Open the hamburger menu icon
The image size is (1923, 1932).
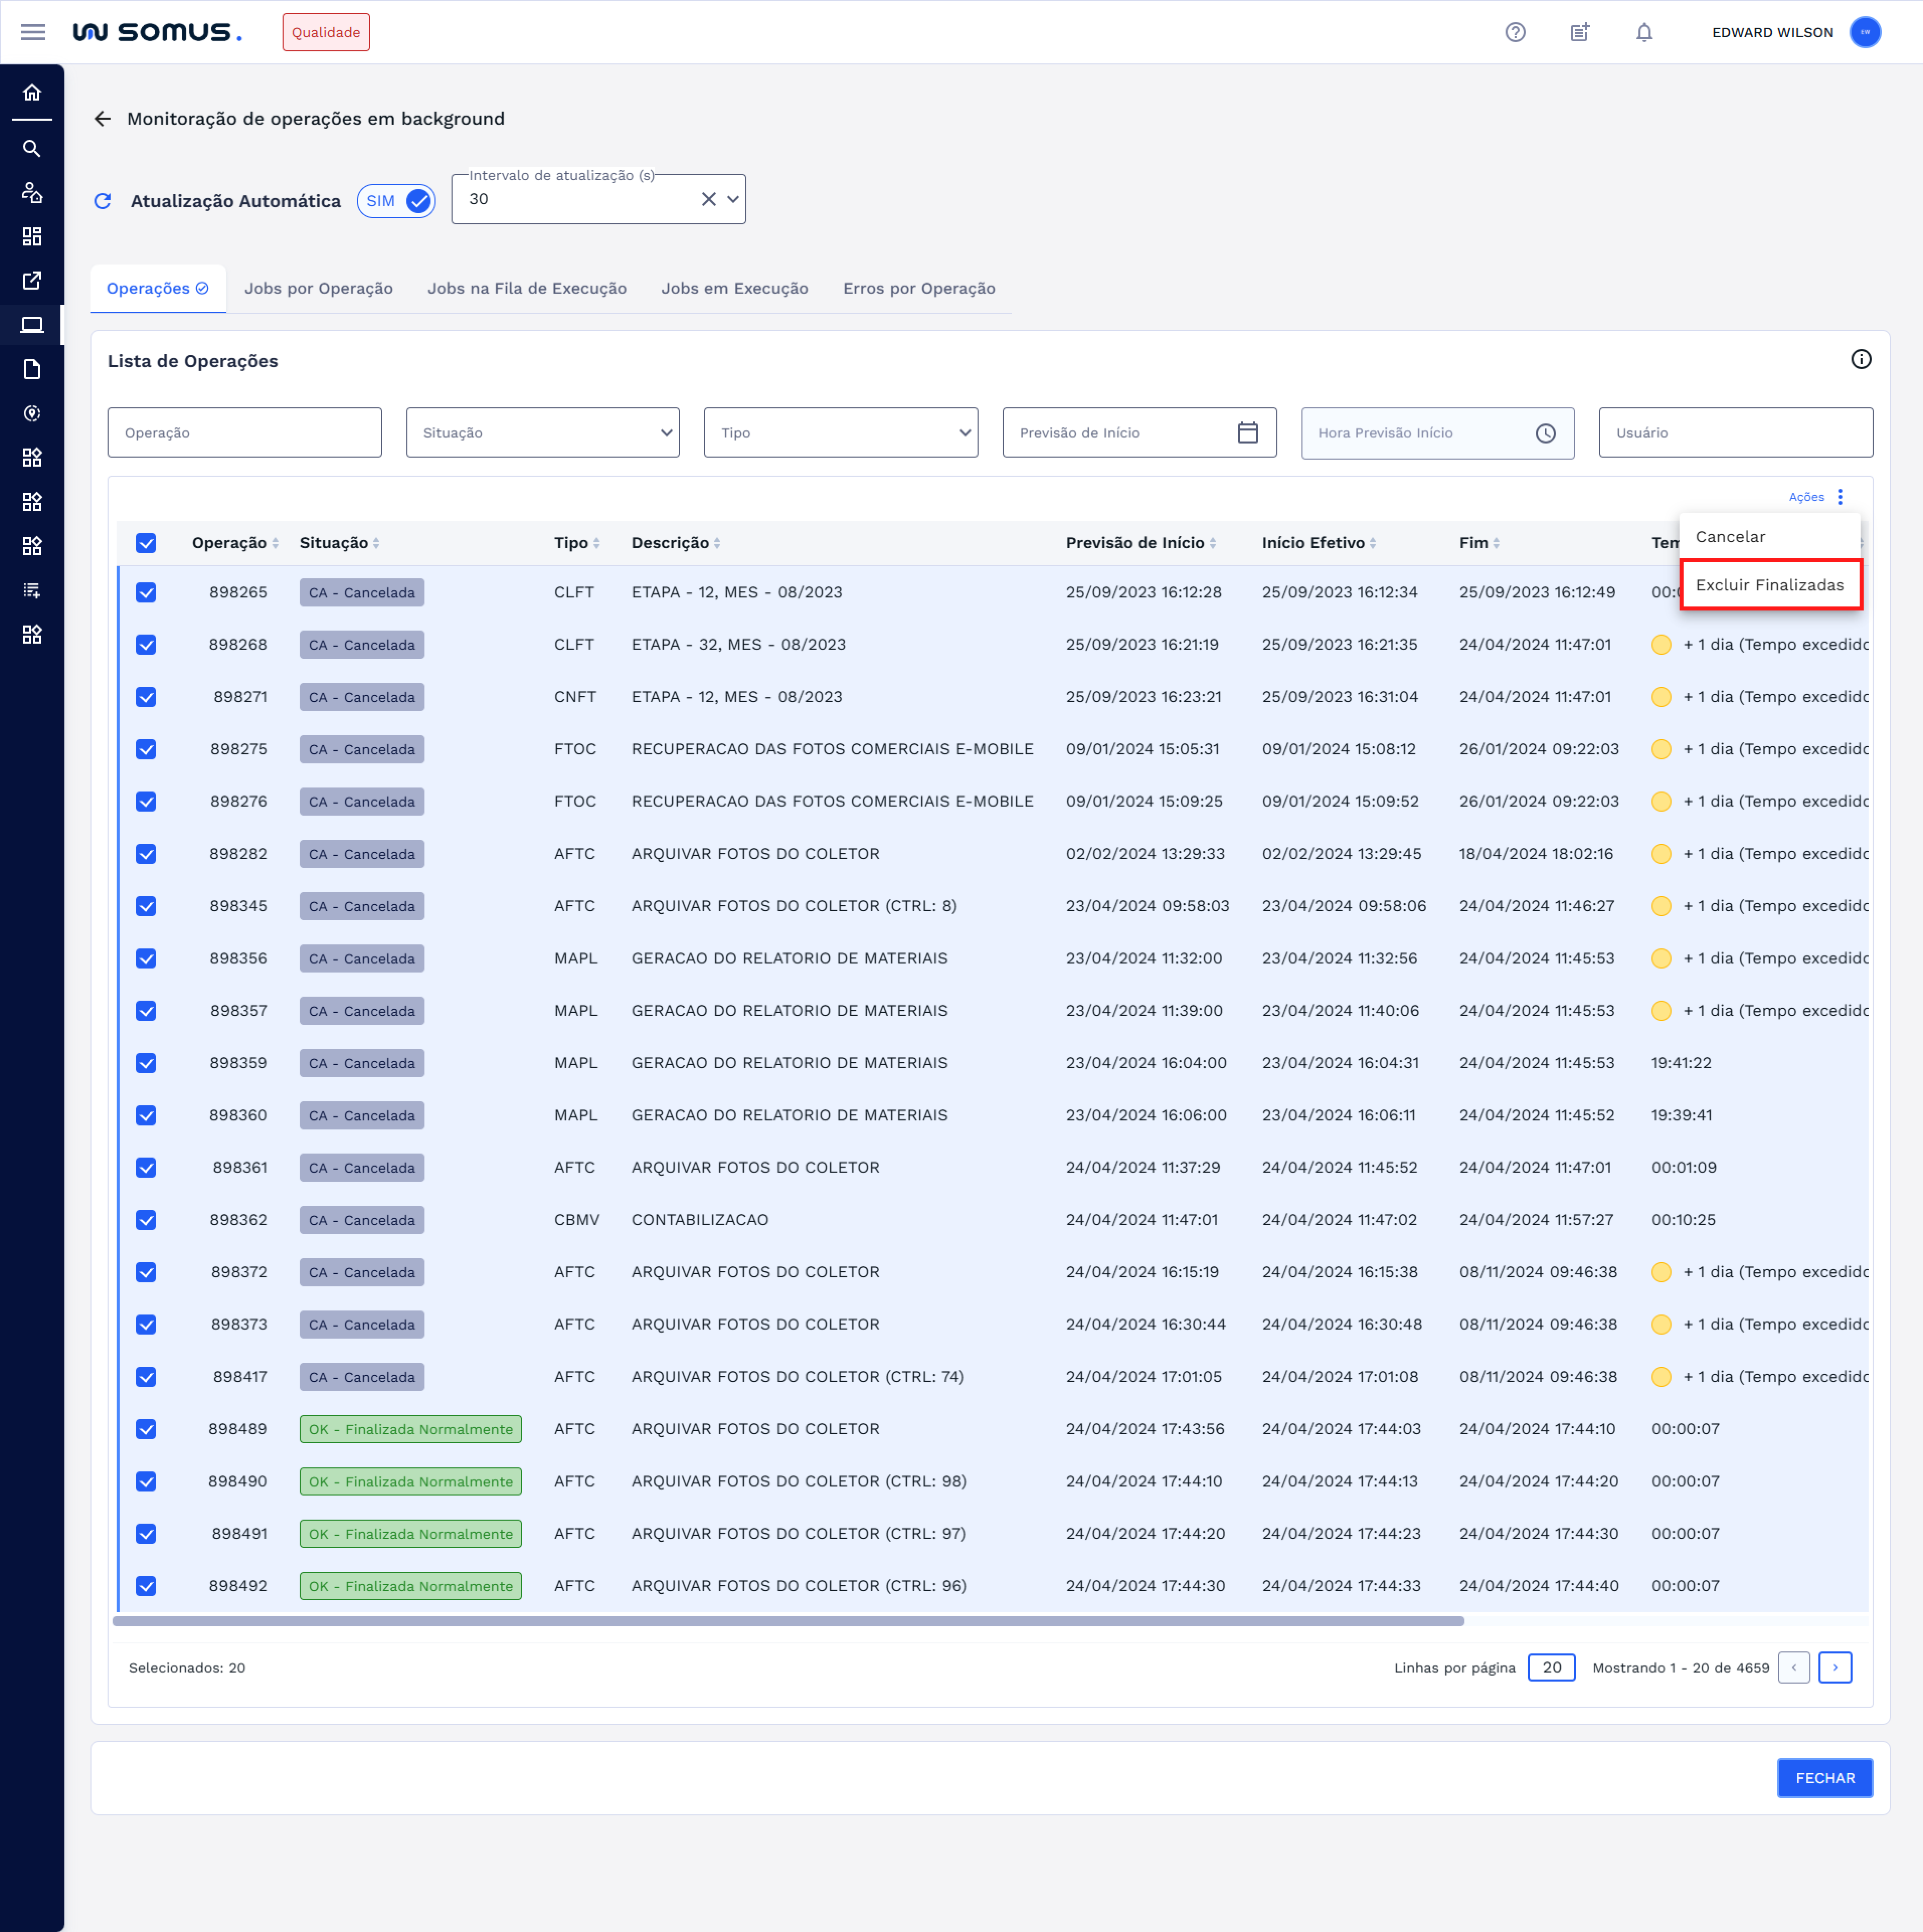[33, 32]
